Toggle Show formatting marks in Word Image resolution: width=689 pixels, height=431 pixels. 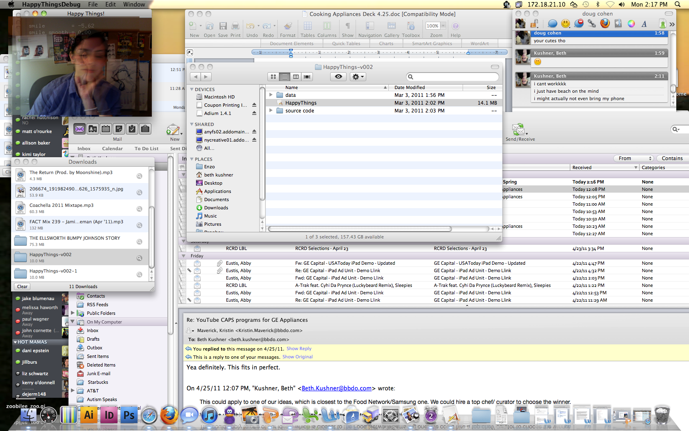(347, 26)
